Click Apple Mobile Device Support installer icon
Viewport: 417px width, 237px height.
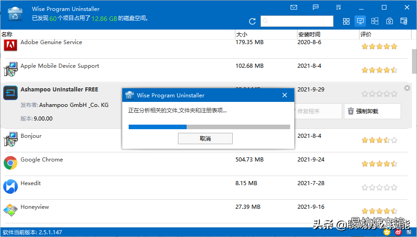[x=10, y=69]
